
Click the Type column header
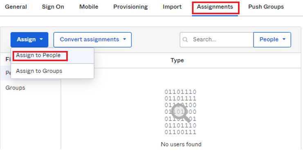click(x=177, y=60)
